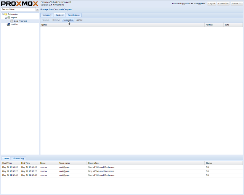Click the Create CT button
Image resolution: width=244 pixels, height=195 pixels.
(237, 3)
